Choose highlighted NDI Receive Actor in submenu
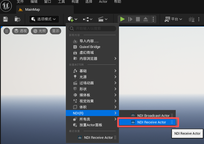The width and height of the screenshot is (204, 144). click(147, 122)
